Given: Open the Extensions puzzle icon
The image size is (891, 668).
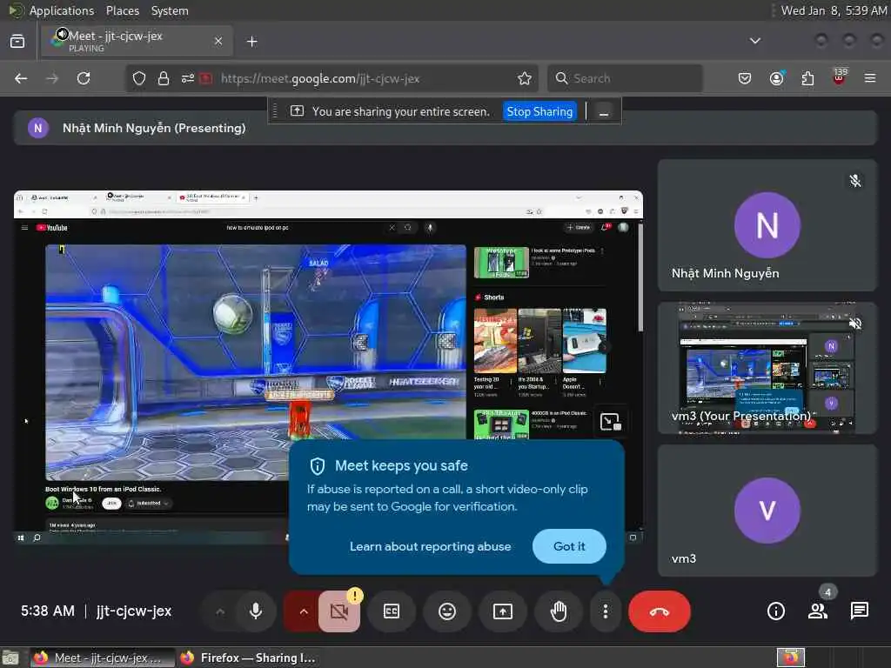Looking at the screenshot, I should [807, 78].
